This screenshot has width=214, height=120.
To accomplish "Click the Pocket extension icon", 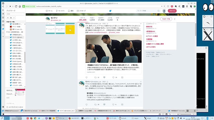I will 172,6.
